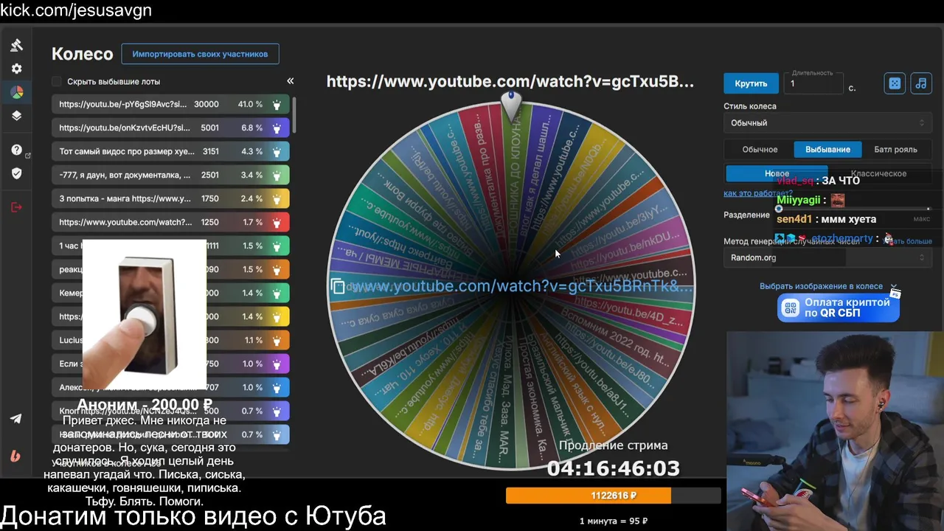
Task: Click 'Импортировать своих участников' button
Action: [x=200, y=54]
